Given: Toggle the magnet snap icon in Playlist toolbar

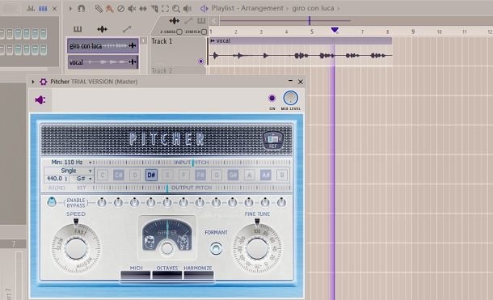Looking at the screenshot, I should tap(81, 8).
